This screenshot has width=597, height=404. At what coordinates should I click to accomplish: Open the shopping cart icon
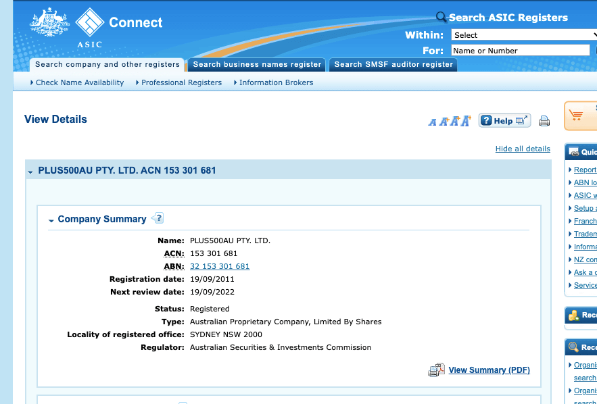[x=575, y=115]
